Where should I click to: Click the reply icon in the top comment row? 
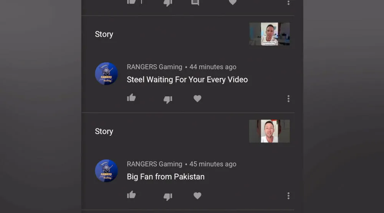(195, 2)
